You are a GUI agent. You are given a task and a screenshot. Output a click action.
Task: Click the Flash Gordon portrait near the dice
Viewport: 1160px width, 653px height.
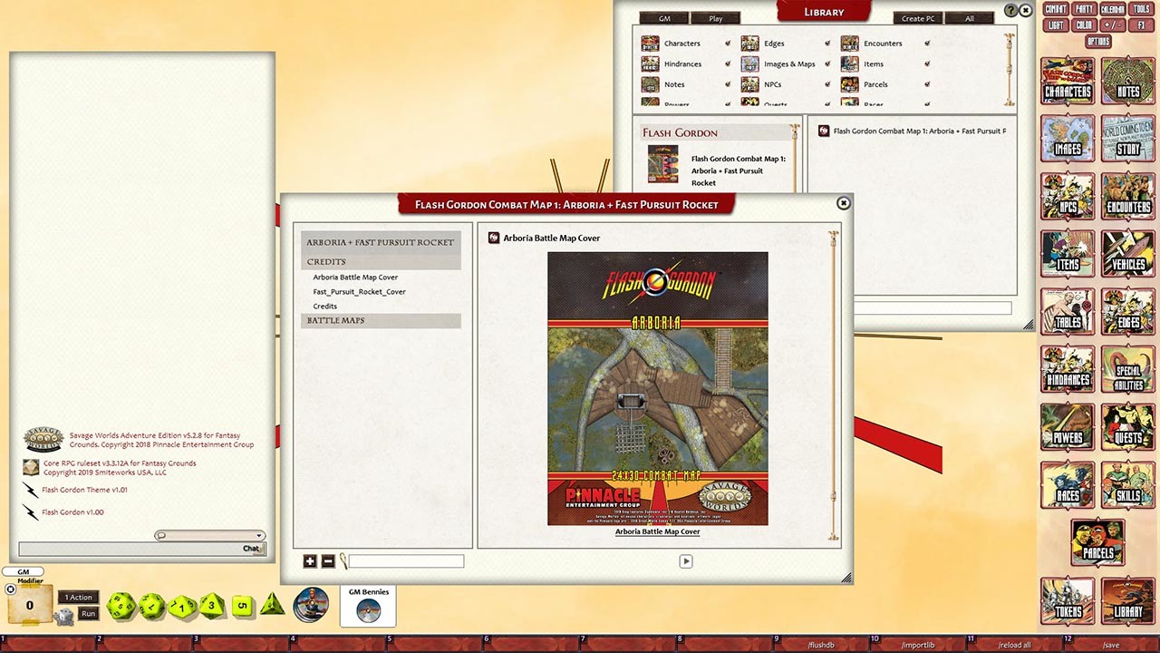pyautogui.click(x=311, y=604)
